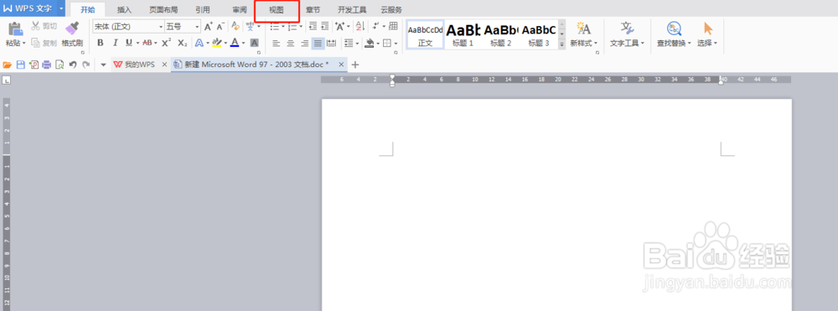Click the grow font size A+ icon
This screenshot has width=838, height=311.
pyautogui.click(x=209, y=26)
